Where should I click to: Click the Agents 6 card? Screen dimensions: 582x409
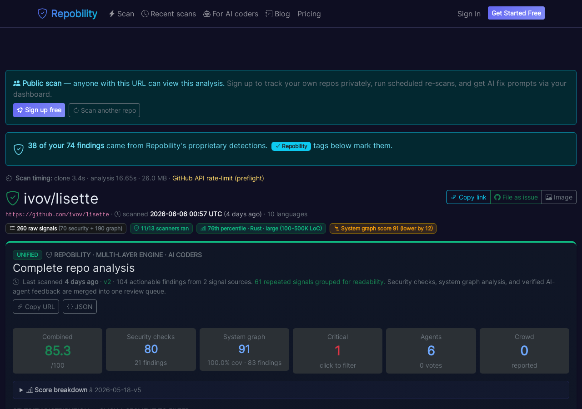(431, 351)
